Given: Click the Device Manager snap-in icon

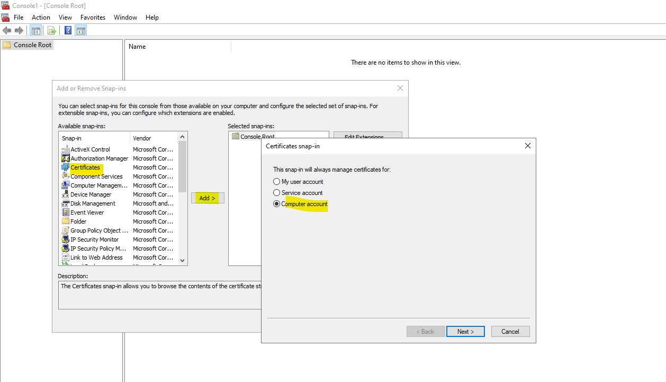Looking at the screenshot, I should (66, 194).
